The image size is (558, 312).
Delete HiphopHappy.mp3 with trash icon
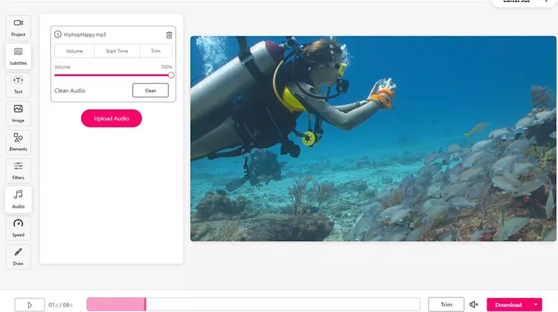[x=169, y=35]
